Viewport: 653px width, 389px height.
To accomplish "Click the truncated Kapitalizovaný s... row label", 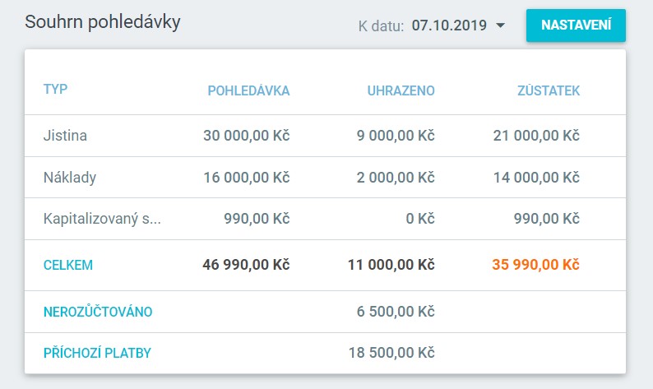I will pos(102,219).
